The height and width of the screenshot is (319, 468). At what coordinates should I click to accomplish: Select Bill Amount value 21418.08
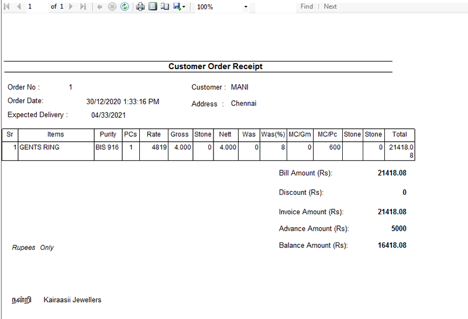tap(392, 173)
